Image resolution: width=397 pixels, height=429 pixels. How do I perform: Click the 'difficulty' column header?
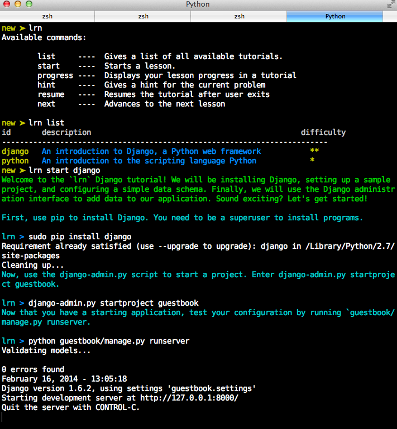[323, 132]
